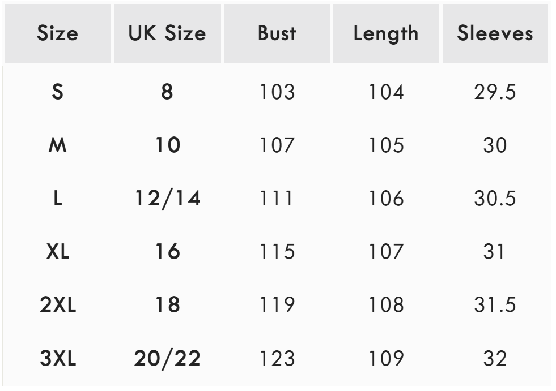Select the sleeves value 32
This screenshot has width=556, height=391.
click(495, 358)
